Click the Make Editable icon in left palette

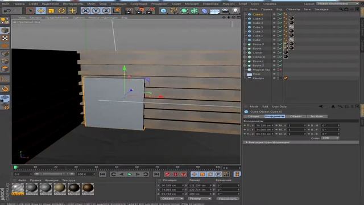click(5, 21)
